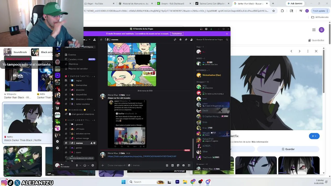Click Deshabilitar streamer mode button

coord(177,34)
